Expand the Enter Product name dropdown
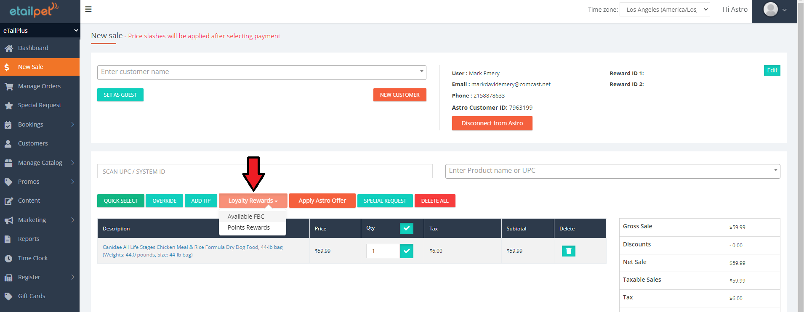Viewport: 804px width, 312px height. pyautogui.click(x=775, y=171)
